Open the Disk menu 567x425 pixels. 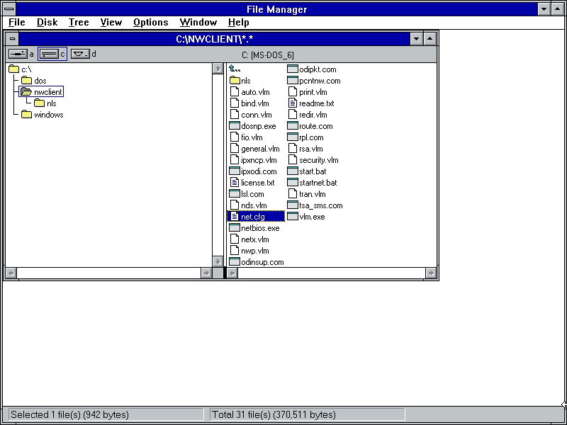point(47,23)
